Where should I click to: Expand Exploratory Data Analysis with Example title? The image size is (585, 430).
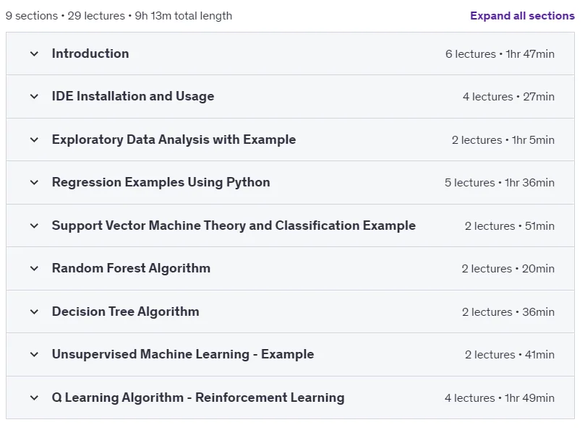(174, 139)
